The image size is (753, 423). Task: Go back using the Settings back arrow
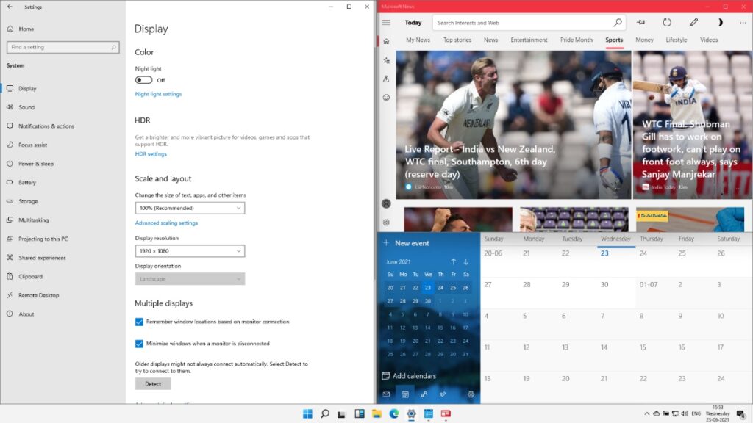tap(10, 7)
